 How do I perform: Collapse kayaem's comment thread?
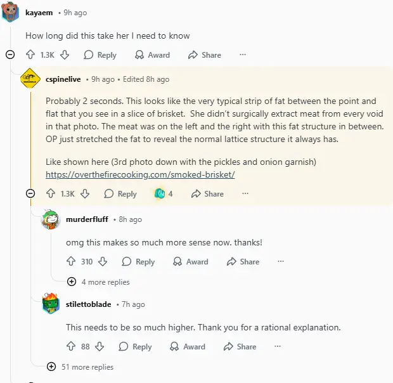[10, 55]
